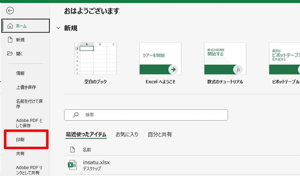Switch to お気に入り tab
Image resolution: width=300 pixels, height=176 pixels.
(x=127, y=135)
